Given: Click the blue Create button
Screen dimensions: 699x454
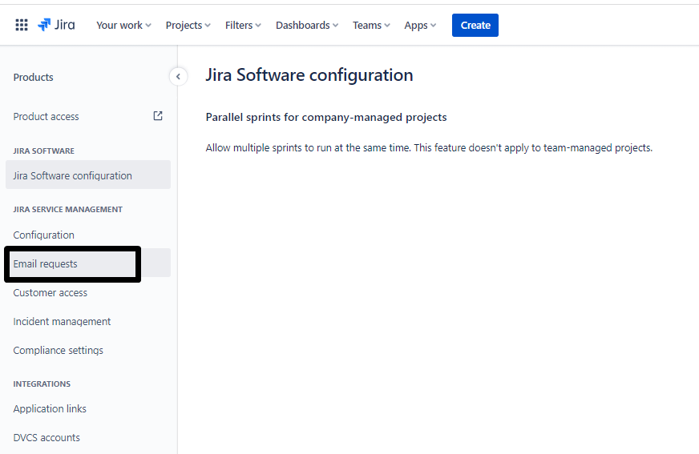Looking at the screenshot, I should pyautogui.click(x=475, y=26).
